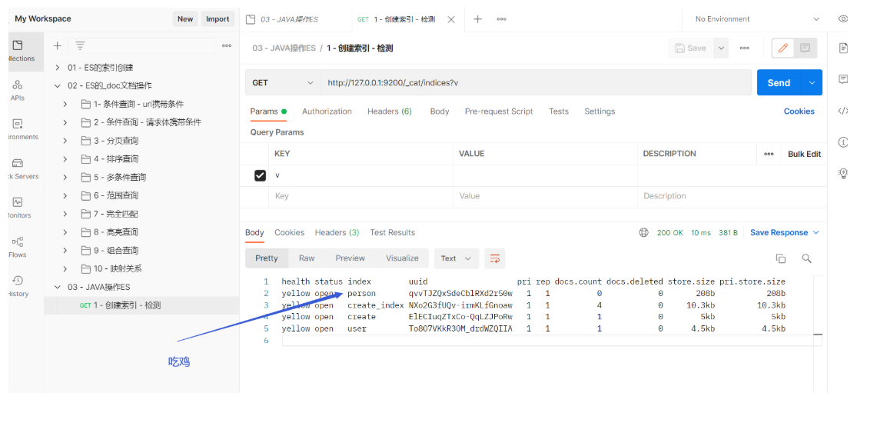
Task: Open the lightbulb icon in the right sidebar
Action: point(843,173)
